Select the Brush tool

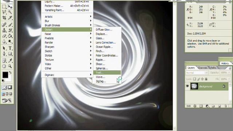click(10, 24)
